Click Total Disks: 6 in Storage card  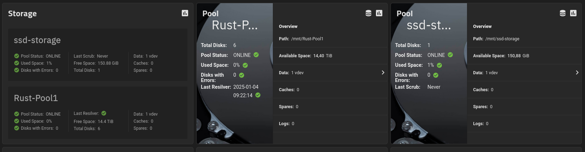click(87, 129)
